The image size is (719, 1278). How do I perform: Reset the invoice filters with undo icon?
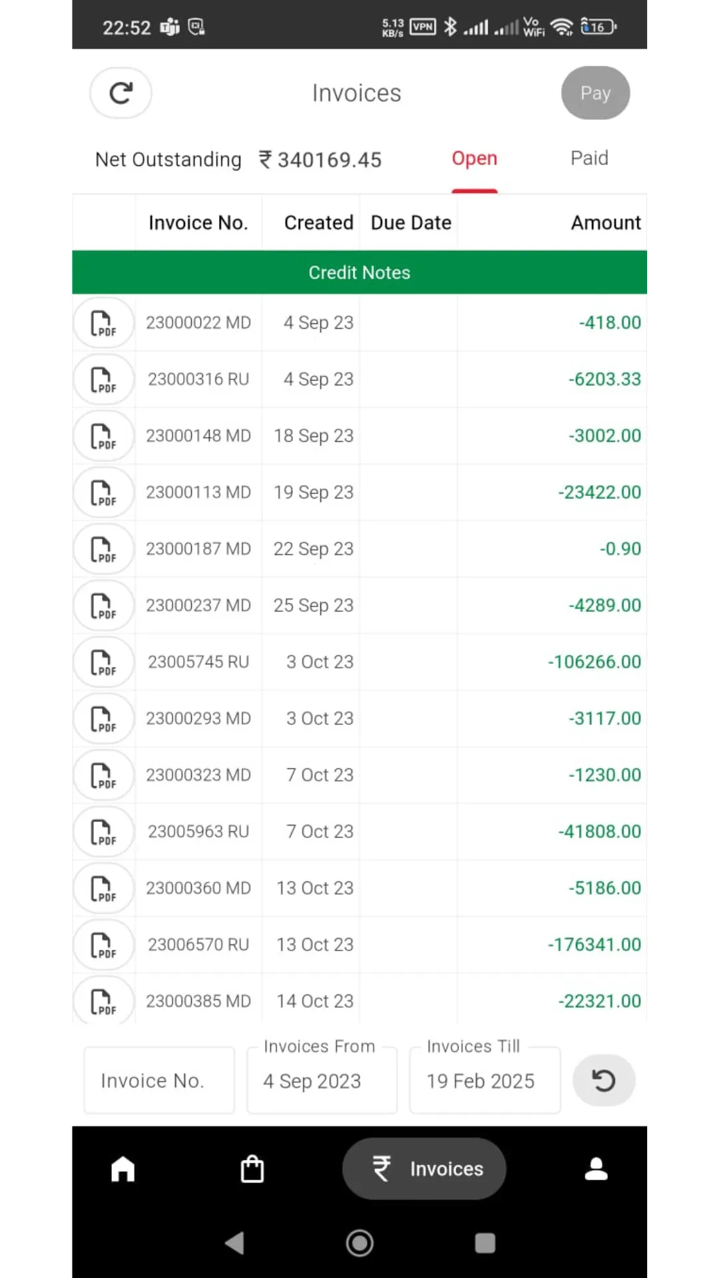click(x=604, y=1080)
